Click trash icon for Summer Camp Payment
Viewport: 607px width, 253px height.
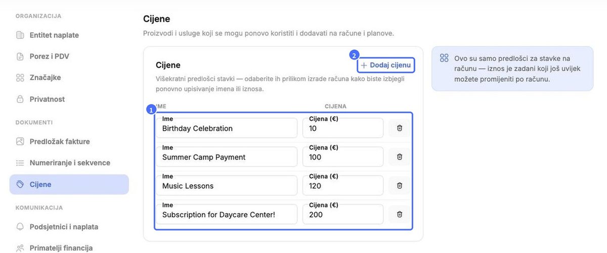(399, 157)
